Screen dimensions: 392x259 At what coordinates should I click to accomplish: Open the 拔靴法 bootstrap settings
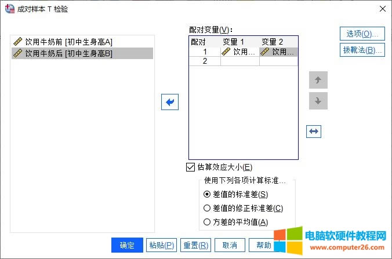[x=362, y=50]
